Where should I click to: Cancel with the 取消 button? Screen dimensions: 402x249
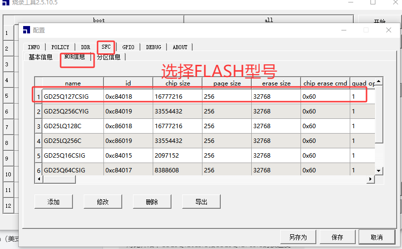pyautogui.click(x=376, y=237)
